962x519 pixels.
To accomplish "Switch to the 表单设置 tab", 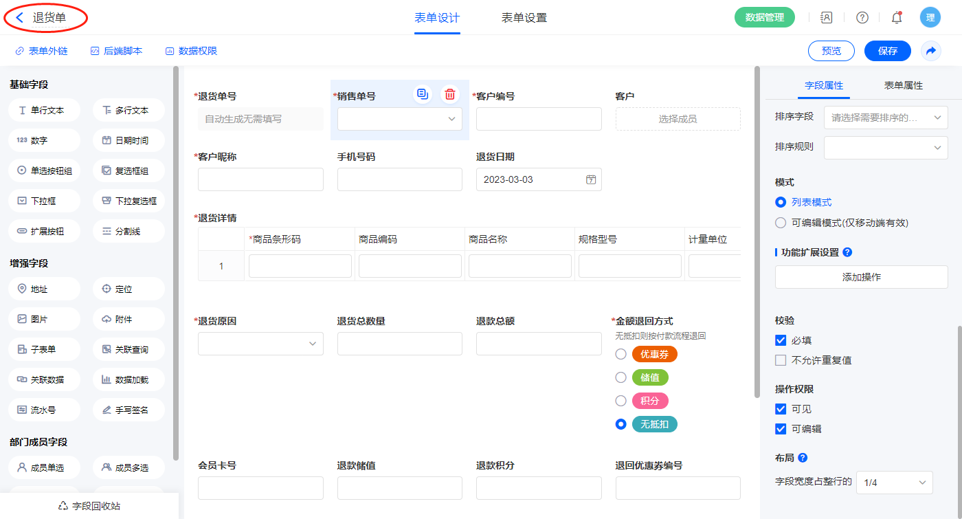I will [524, 18].
